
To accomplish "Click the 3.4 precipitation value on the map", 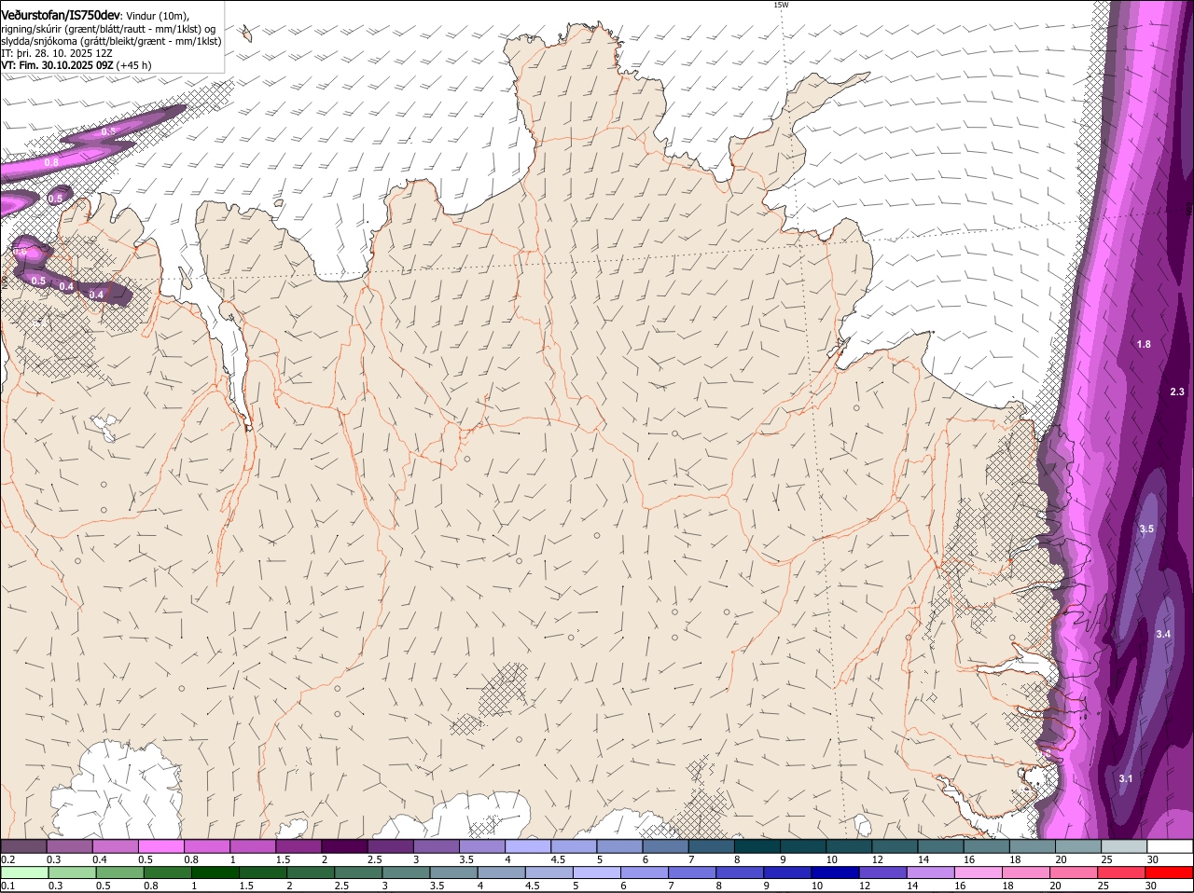I will point(1163,634).
